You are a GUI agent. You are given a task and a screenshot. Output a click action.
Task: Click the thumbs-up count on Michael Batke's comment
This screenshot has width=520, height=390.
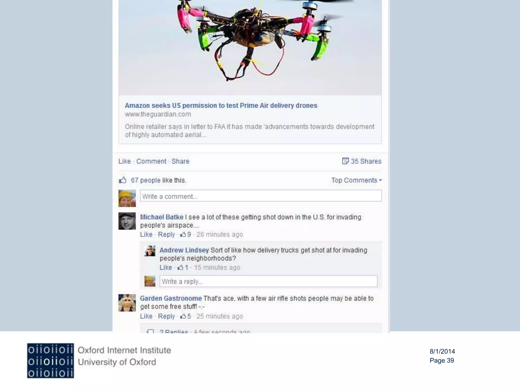186,234
